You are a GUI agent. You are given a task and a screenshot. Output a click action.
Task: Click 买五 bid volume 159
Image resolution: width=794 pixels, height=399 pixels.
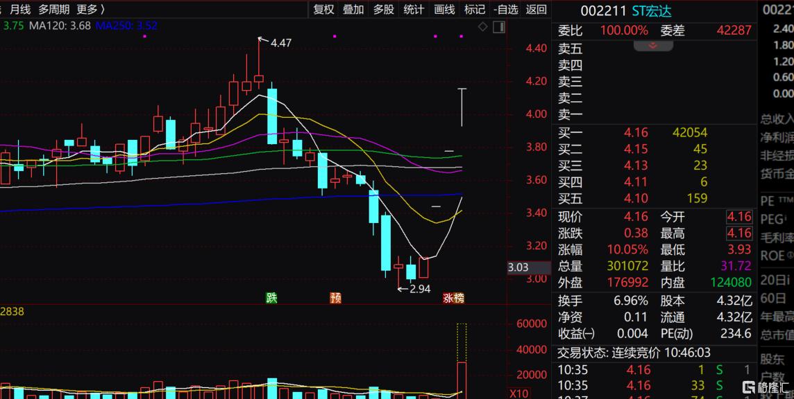tap(697, 197)
